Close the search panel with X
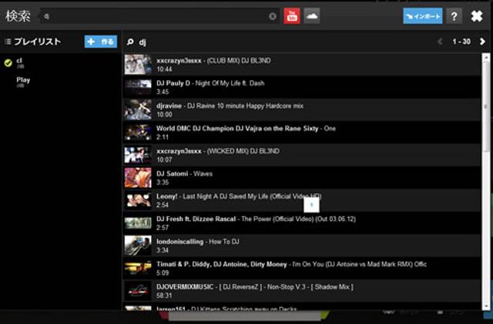The width and height of the screenshot is (493, 324). 477,16
